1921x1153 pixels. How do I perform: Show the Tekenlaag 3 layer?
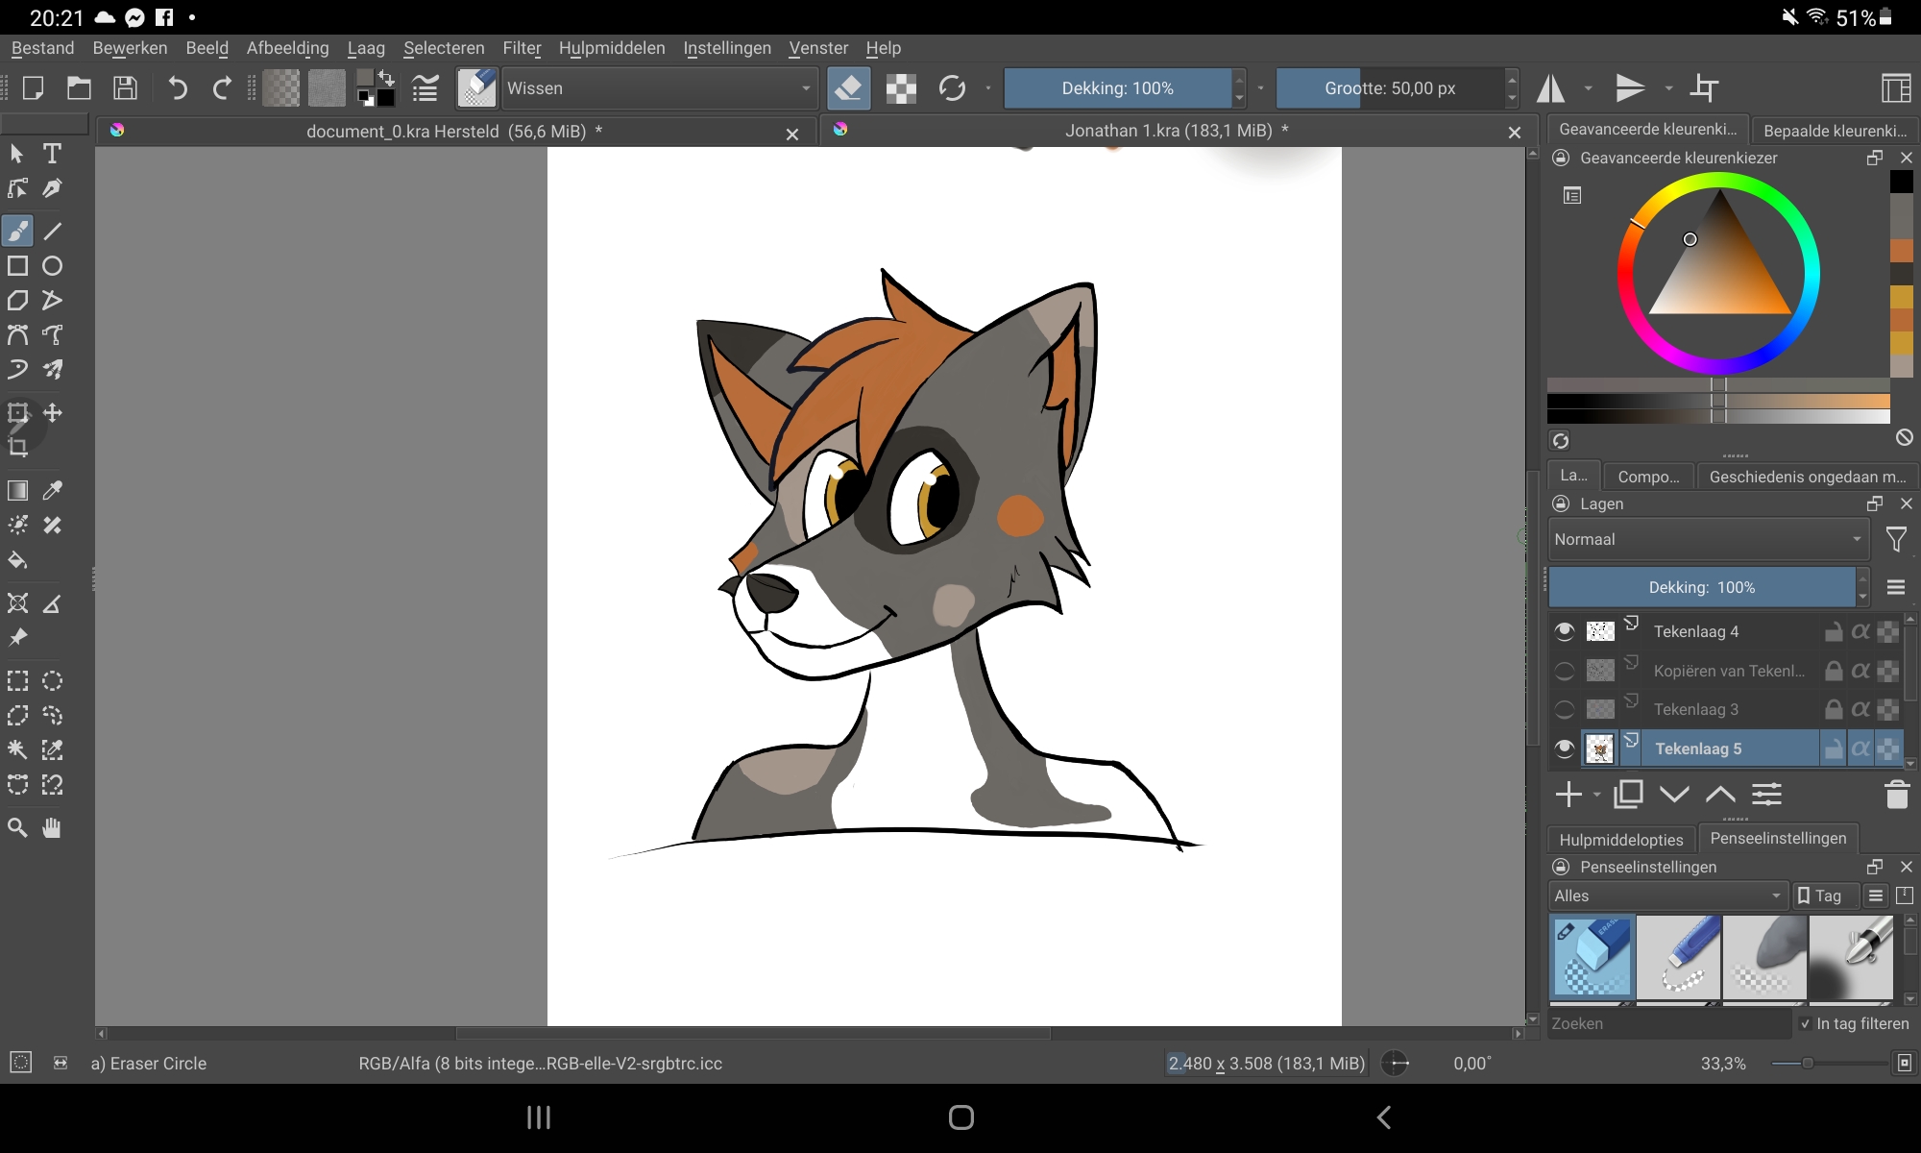(1564, 709)
